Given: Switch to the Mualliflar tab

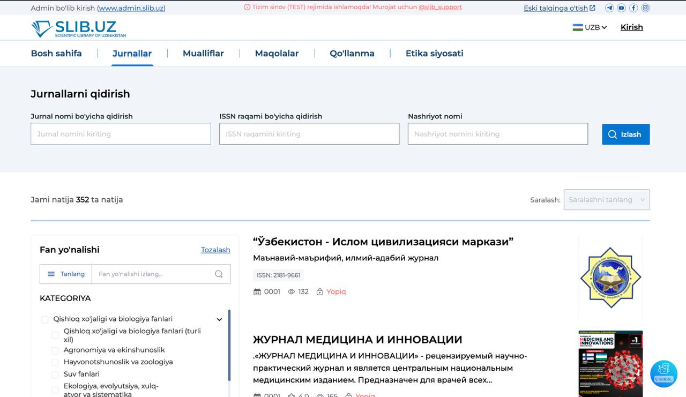Looking at the screenshot, I should 203,53.
